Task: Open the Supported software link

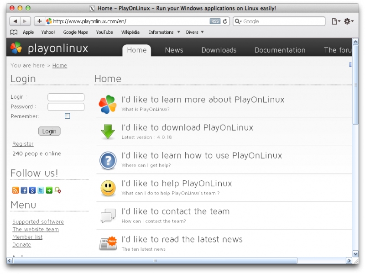Action: pos(38,222)
